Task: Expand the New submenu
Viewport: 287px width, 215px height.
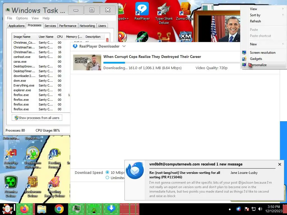Action: pyautogui.click(x=263, y=44)
